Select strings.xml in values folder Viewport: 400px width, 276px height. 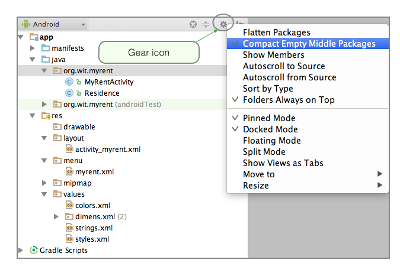[94, 228]
